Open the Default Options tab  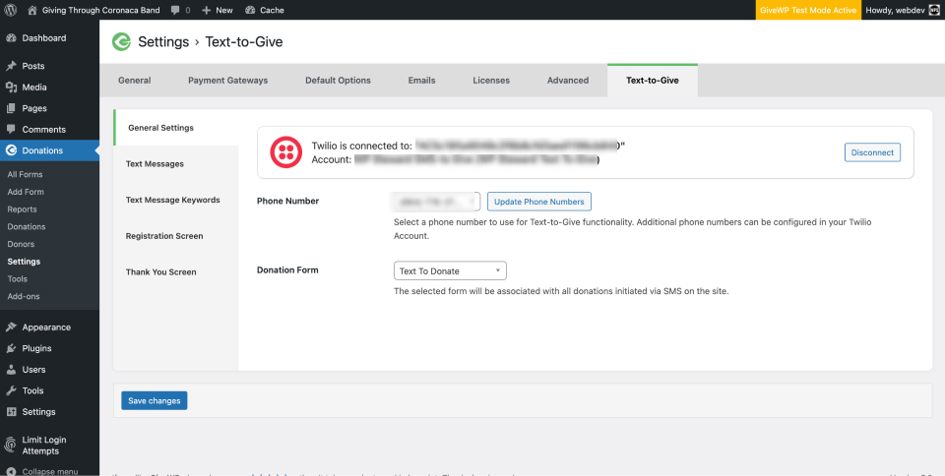click(x=338, y=80)
